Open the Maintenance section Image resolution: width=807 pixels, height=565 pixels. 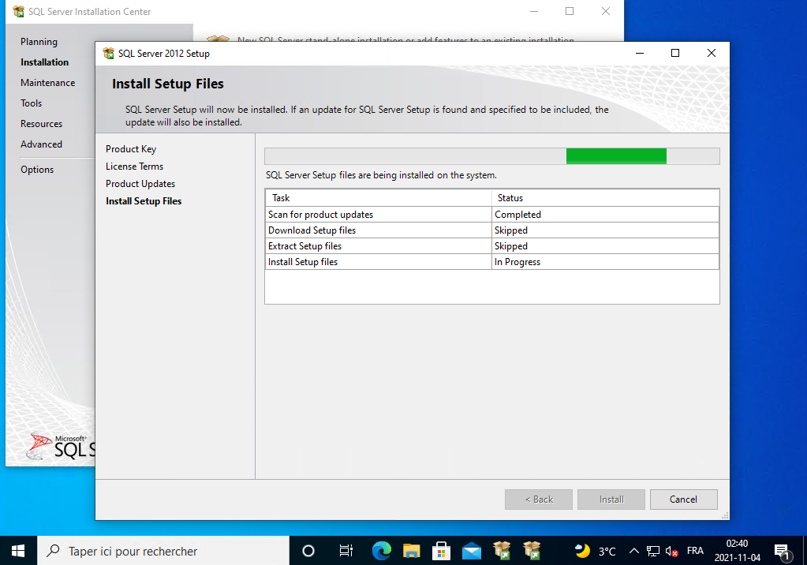[x=47, y=83]
